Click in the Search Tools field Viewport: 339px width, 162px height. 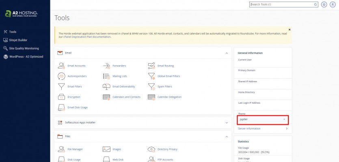(x=283, y=4)
